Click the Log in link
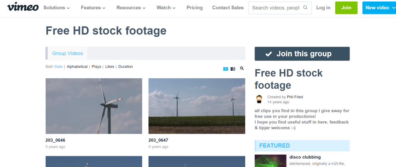 pyautogui.click(x=323, y=8)
